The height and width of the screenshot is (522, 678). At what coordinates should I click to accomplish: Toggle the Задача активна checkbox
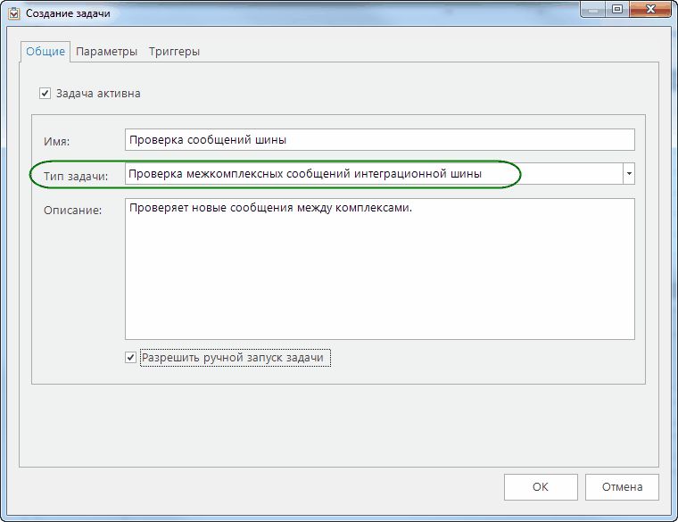[45, 93]
